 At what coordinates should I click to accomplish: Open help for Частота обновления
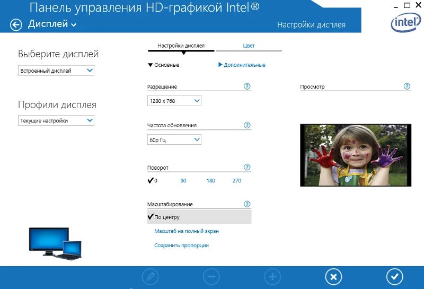247,125
